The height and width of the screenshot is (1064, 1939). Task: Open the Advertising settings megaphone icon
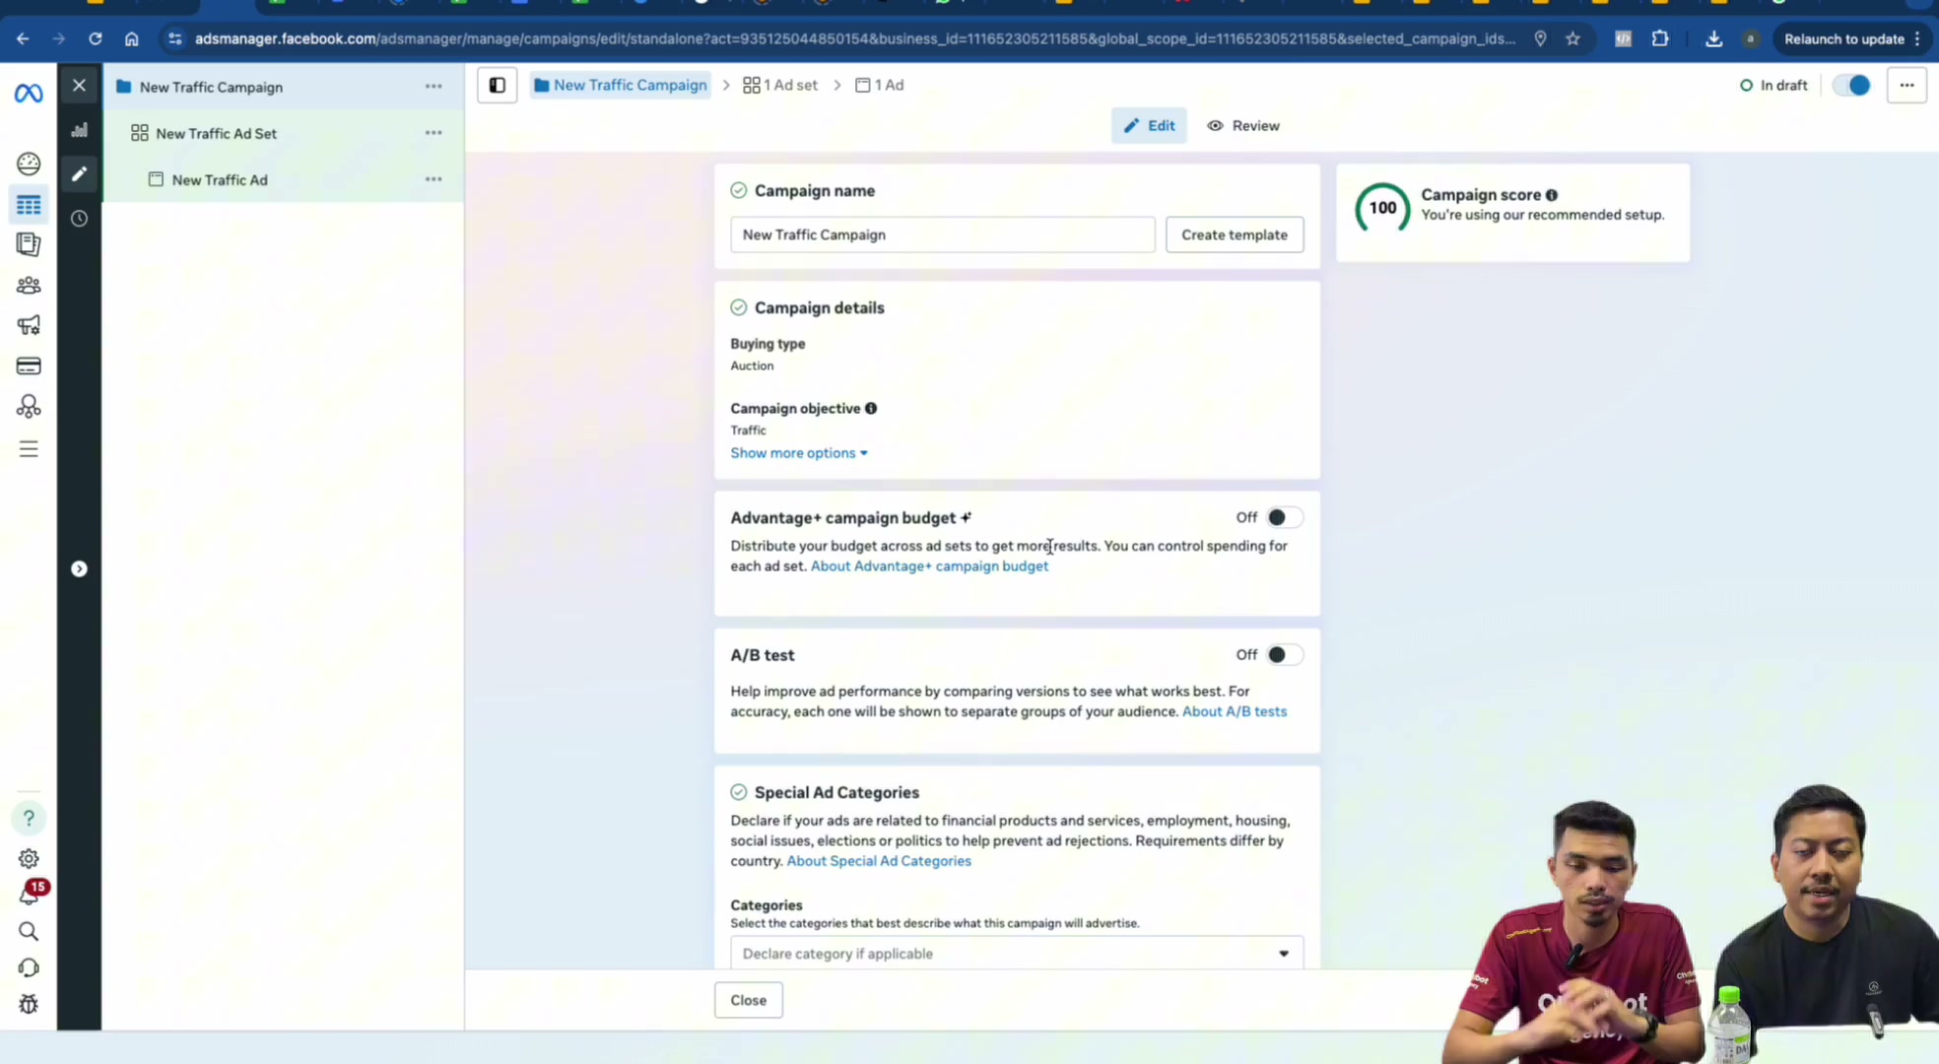coord(29,325)
